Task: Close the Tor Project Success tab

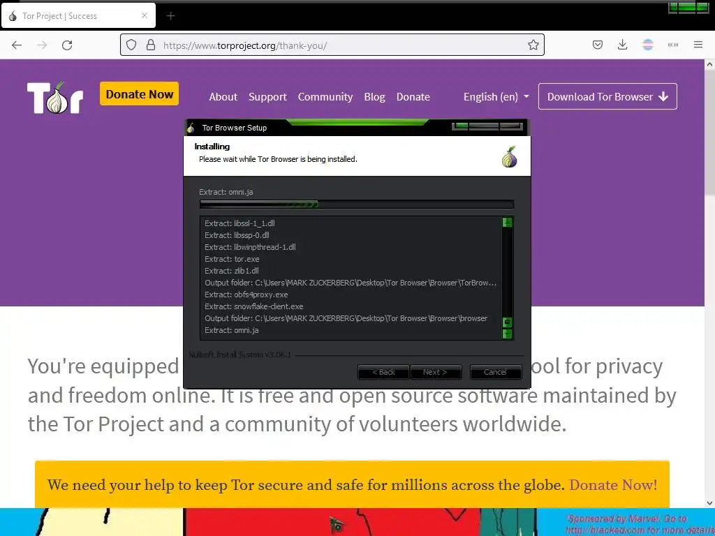Action: (145, 15)
